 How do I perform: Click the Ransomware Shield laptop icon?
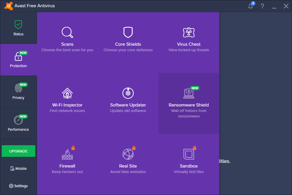tap(189, 93)
